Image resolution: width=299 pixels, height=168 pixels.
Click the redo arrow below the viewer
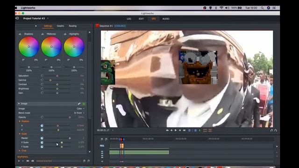pos(276,130)
